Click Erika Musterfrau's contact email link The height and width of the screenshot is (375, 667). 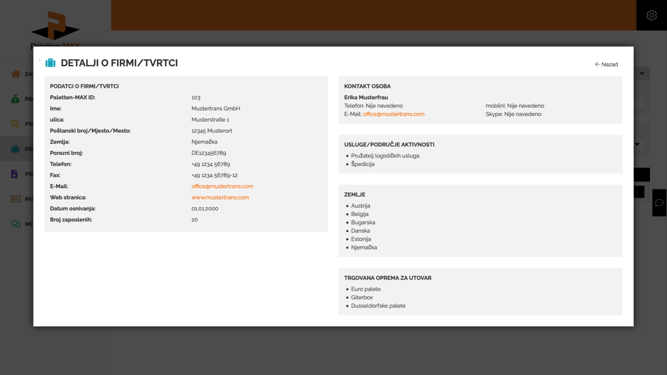click(x=393, y=114)
